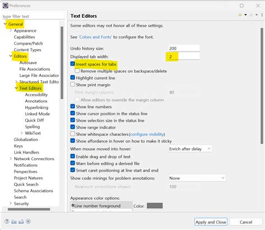Click the forward navigation arrow icon
The width and height of the screenshot is (265, 230).
coord(251,15)
